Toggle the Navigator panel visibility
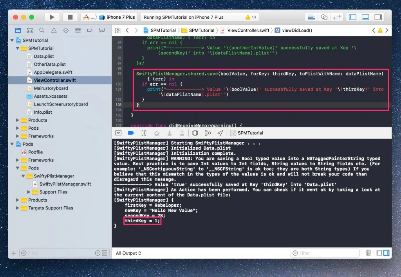The image size is (401, 277). [x=353, y=17]
